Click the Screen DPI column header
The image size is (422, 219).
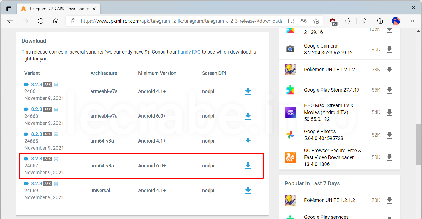point(214,73)
